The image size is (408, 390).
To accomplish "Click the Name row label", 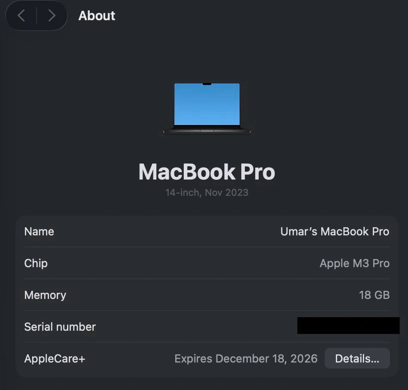I will (x=39, y=232).
